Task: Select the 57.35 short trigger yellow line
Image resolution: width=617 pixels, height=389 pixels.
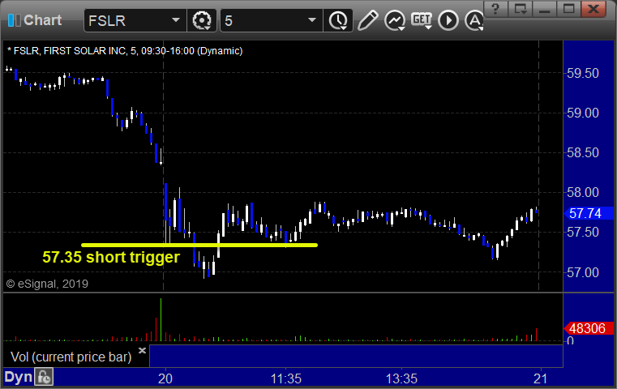Action: (x=199, y=245)
